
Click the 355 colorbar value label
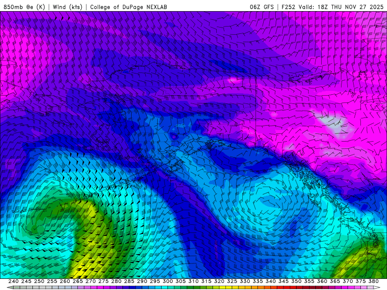(309, 281)
